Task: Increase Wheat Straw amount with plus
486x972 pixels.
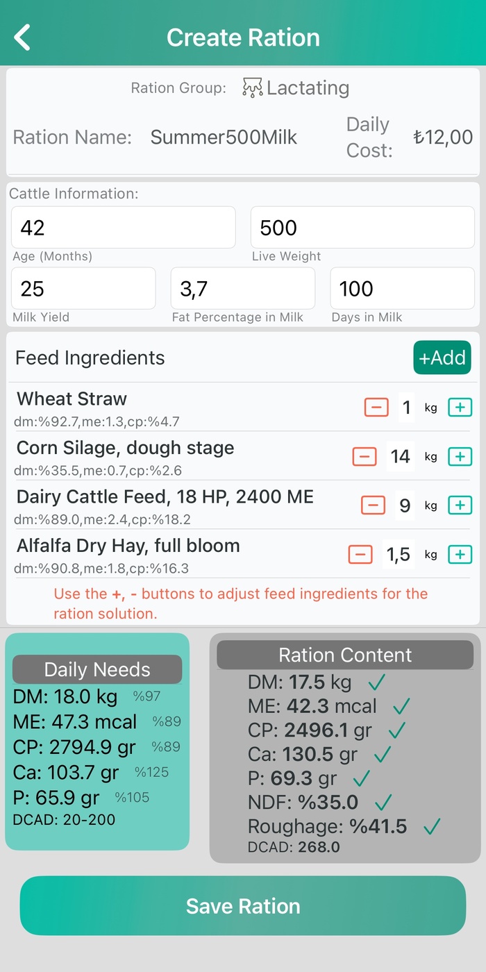Action: pos(460,407)
